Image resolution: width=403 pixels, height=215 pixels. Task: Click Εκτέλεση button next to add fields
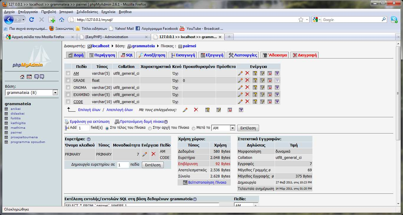point(248,128)
